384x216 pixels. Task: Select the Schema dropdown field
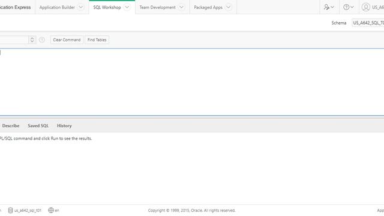click(368, 23)
